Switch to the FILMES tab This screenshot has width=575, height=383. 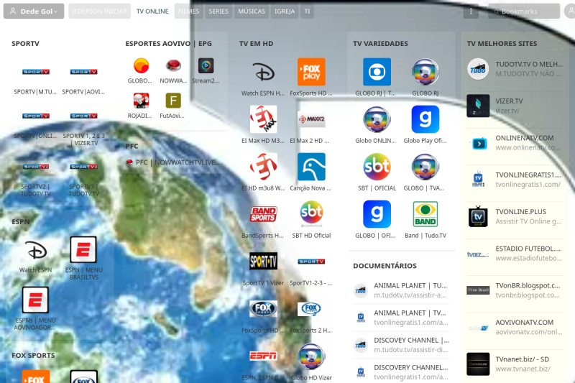[188, 11]
